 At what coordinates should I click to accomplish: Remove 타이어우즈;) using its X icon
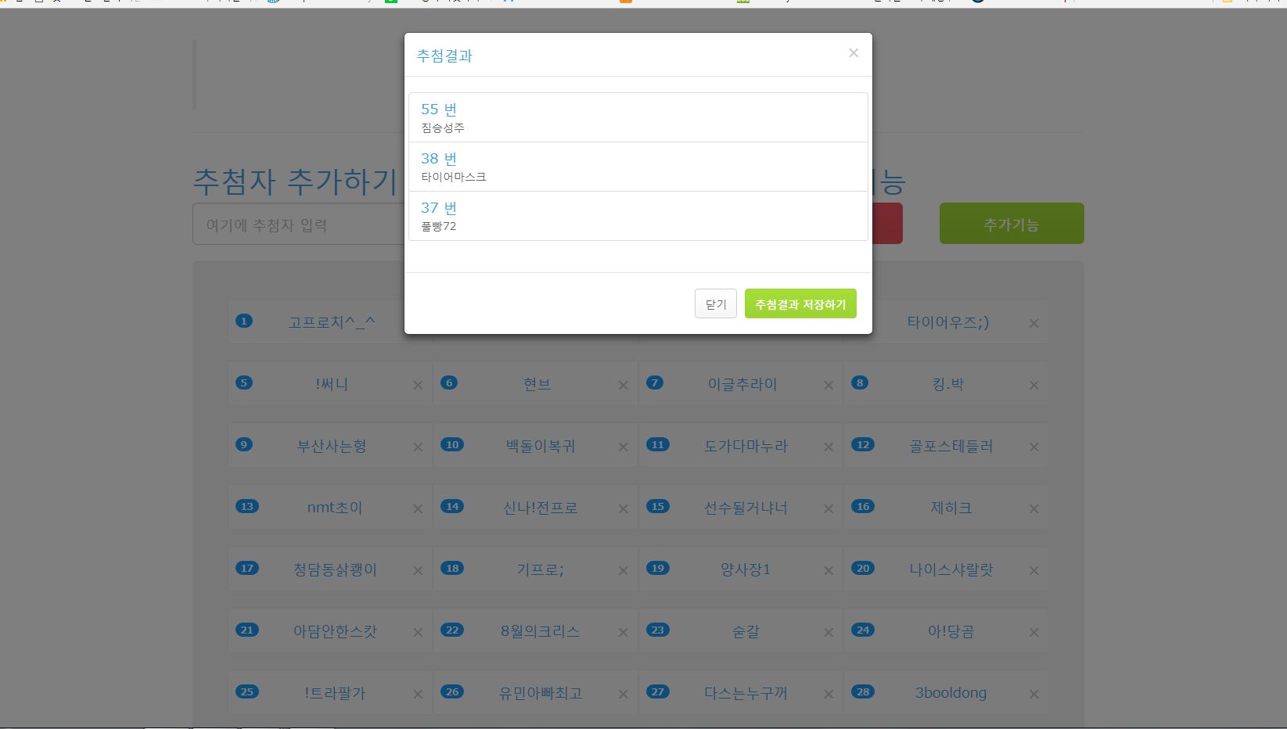click(1034, 323)
